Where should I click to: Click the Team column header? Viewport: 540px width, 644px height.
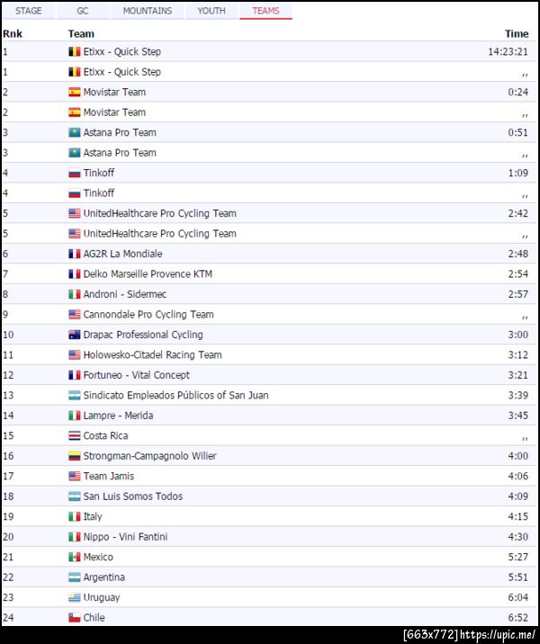81,33
